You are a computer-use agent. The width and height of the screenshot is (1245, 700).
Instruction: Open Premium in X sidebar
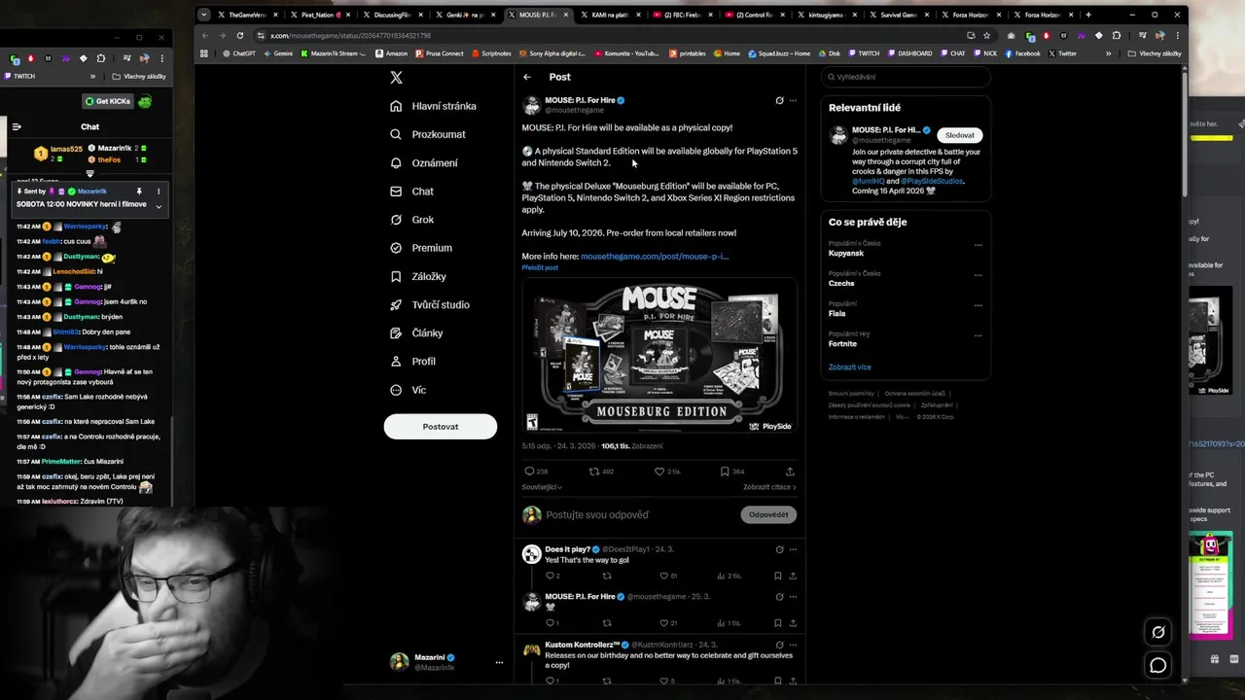click(x=420, y=248)
